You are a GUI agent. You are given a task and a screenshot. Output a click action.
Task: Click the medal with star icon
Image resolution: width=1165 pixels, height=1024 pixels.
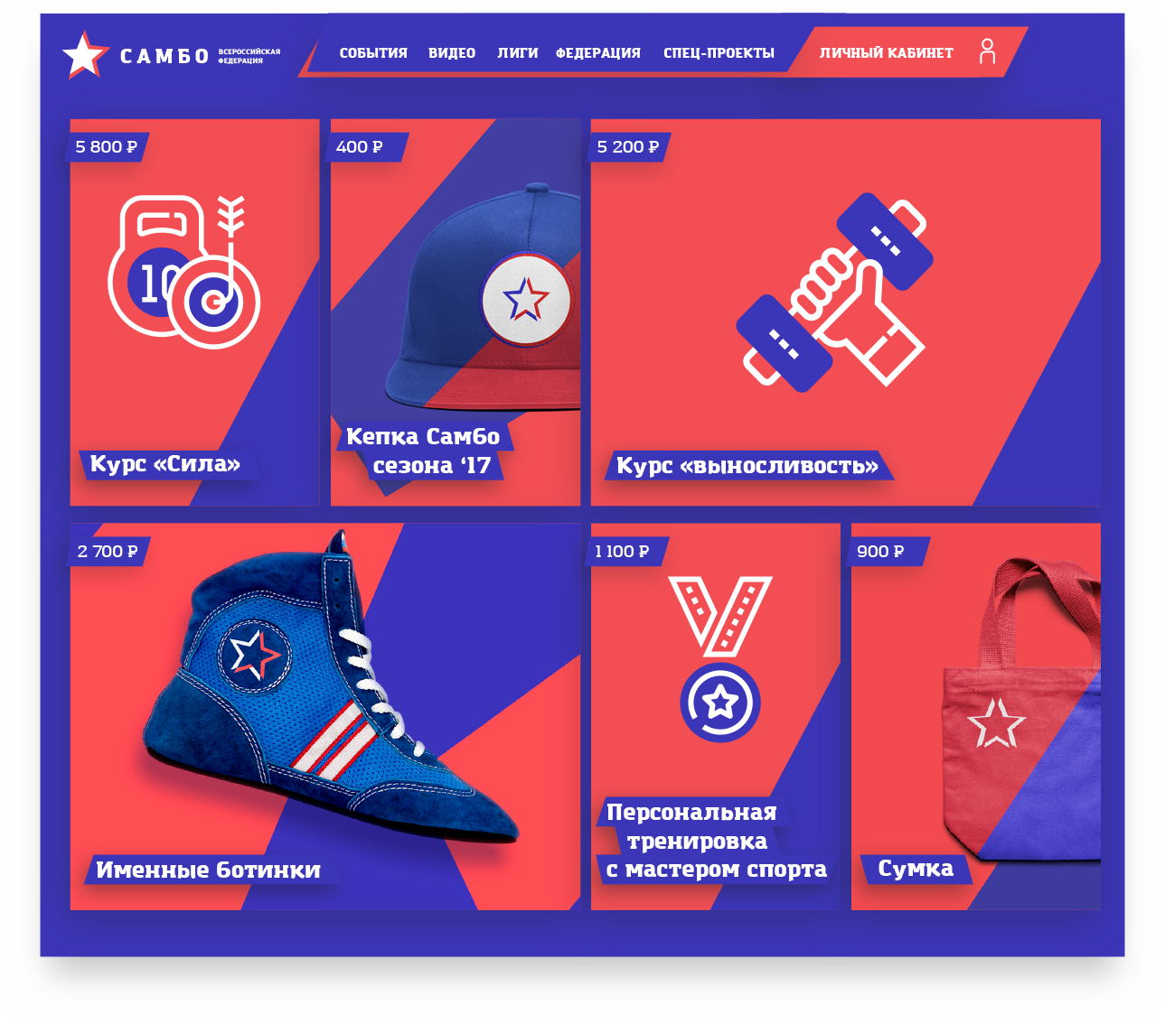coord(720,659)
